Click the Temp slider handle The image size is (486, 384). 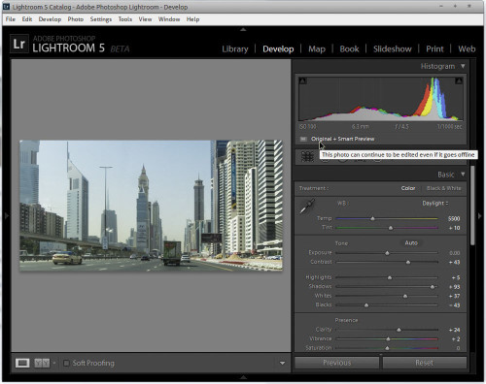coord(372,219)
